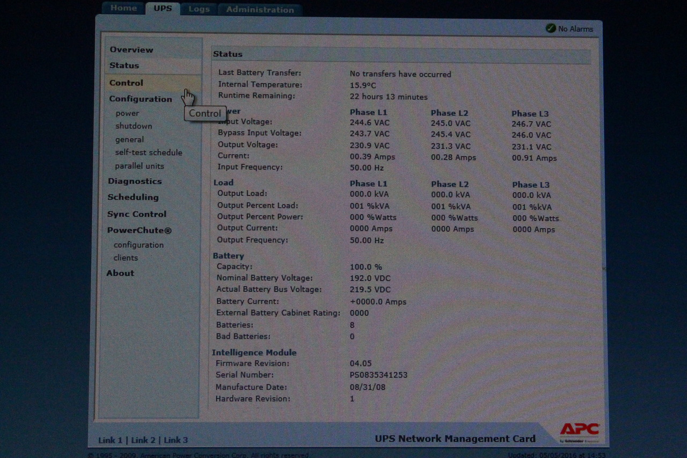This screenshot has width=687, height=458.
Task: Click the Hardware Revision label
Action: point(253,399)
